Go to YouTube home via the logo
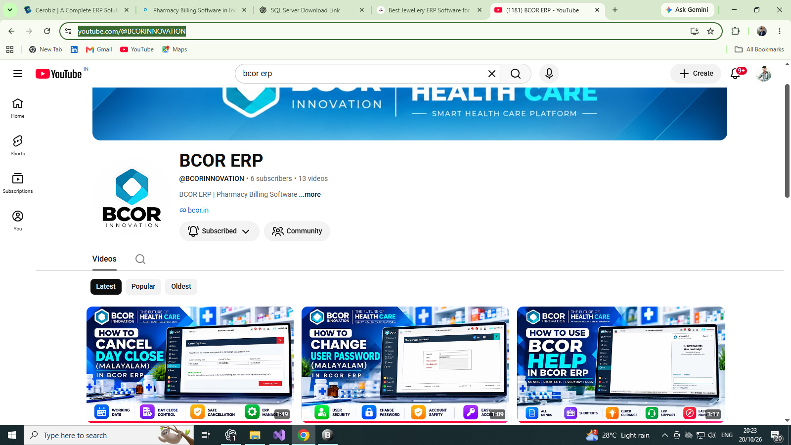791x445 pixels. point(59,74)
